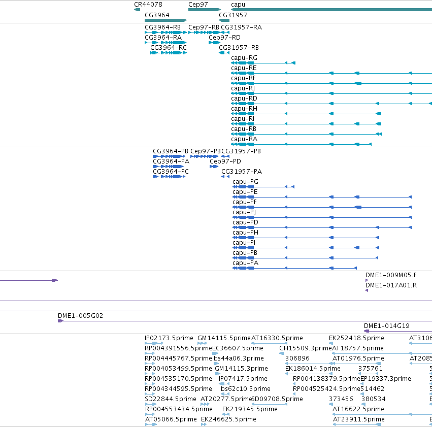Select the capu gene label
The image size is (432, 427).
click(238, 5)
